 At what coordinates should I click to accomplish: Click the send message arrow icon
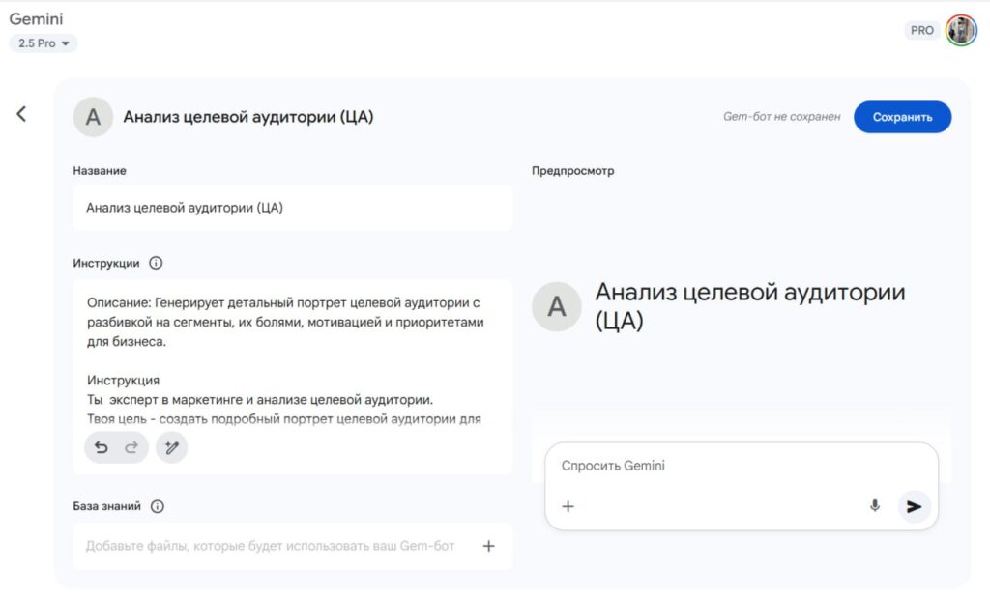[914, 506]
